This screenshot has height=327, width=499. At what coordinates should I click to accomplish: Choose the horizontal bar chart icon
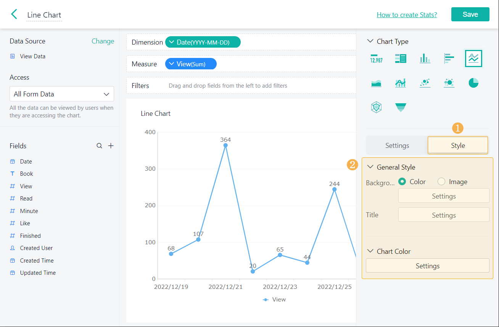(x=449, y=58)
